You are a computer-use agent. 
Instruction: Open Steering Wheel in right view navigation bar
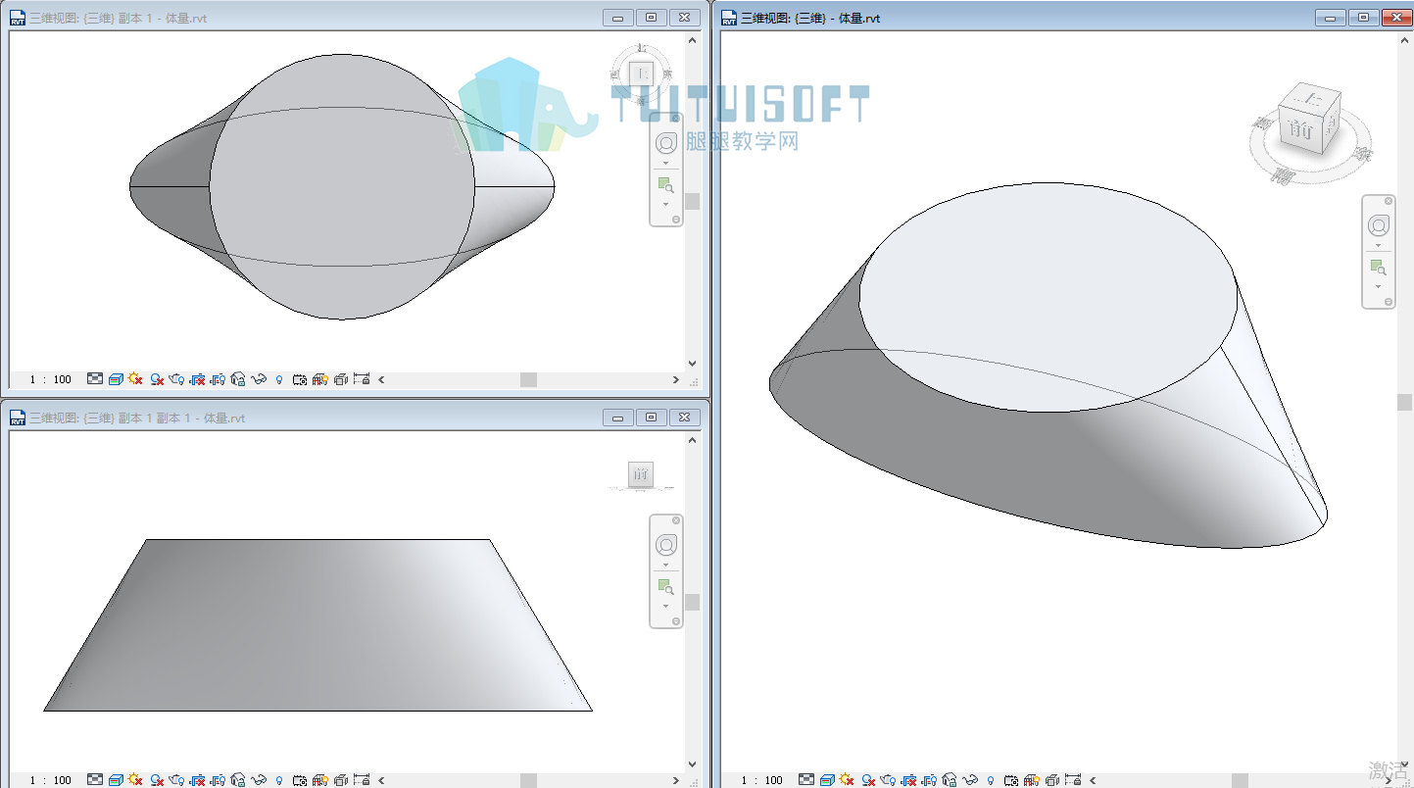coord(1379,226)
